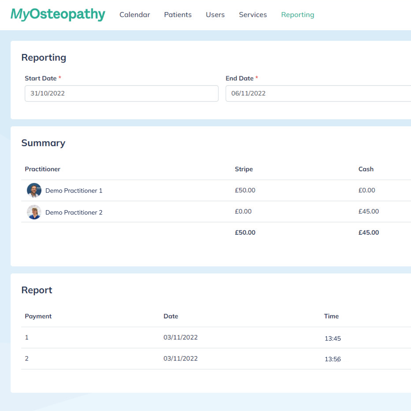411x411 pixels.
Task: Click the Start Date input field
Action: pos(122,93)
